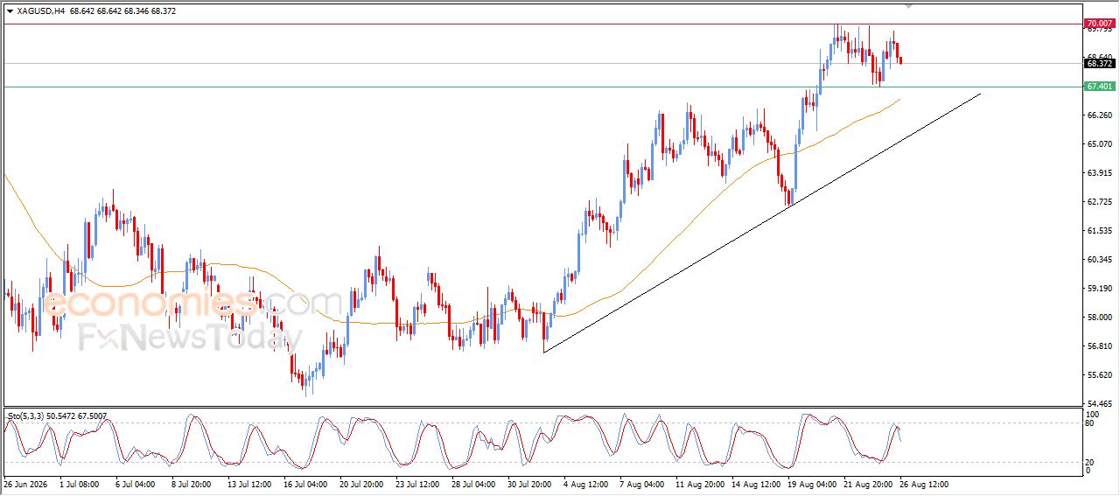Click the economies watermark logo
The height and width of the screenshot is (496, 1120).
pyautogui.click(x=152, y=304)
